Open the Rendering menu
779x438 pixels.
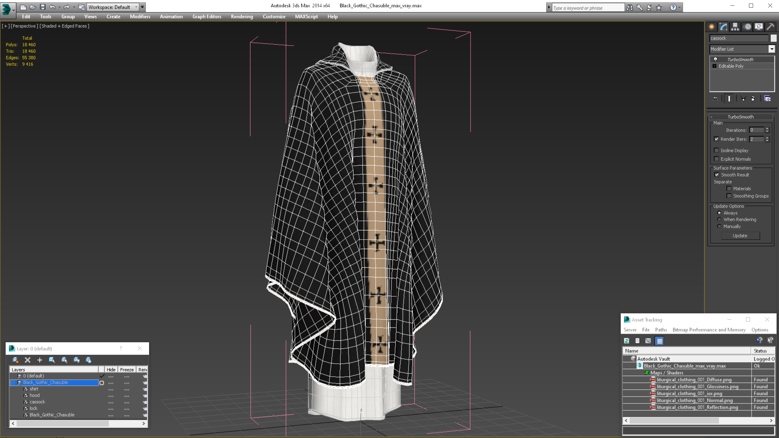(x=242, y=16)
